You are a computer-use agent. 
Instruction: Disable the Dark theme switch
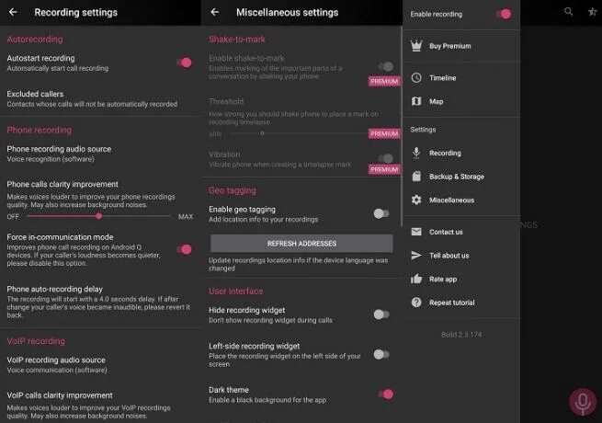click(386, 394)
